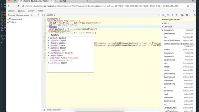Expand the _loader: Loader property

49,43
